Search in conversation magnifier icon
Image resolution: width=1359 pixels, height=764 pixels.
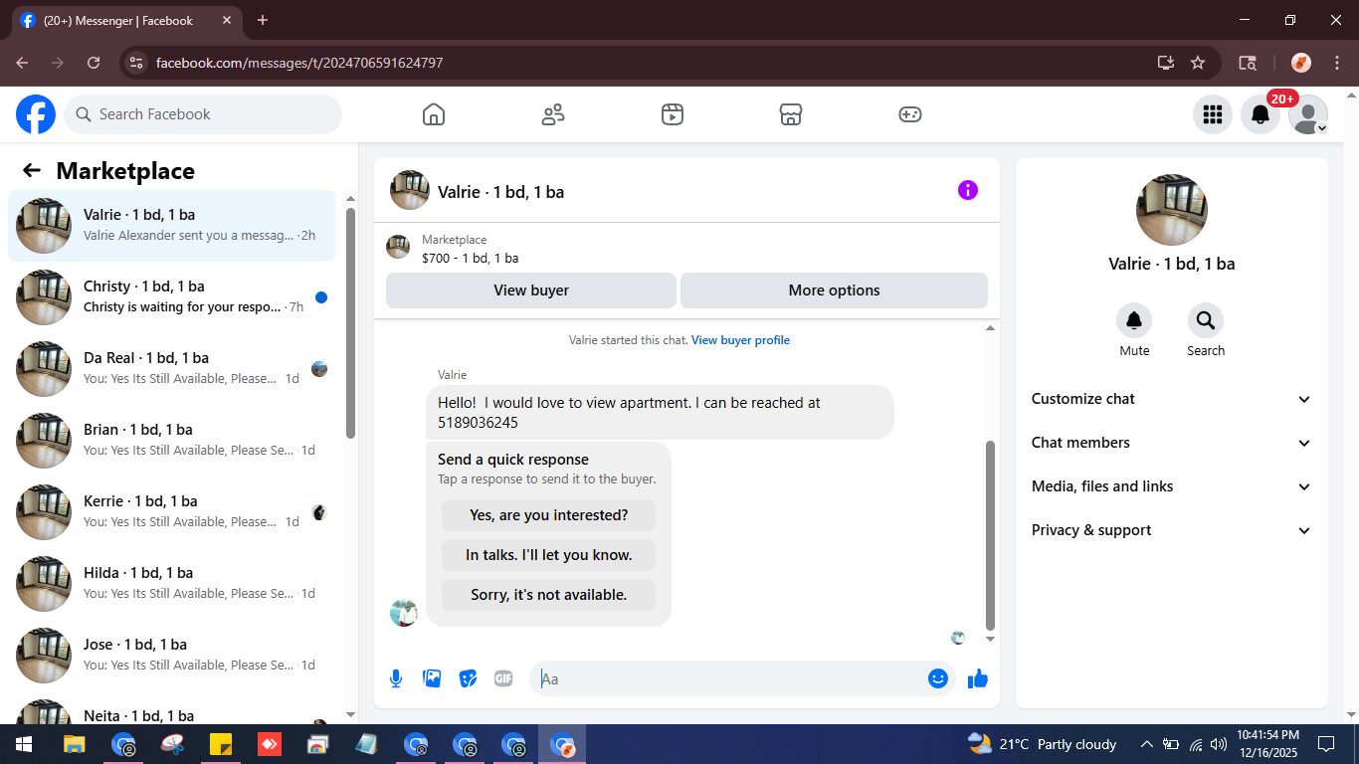point(1206,320)
